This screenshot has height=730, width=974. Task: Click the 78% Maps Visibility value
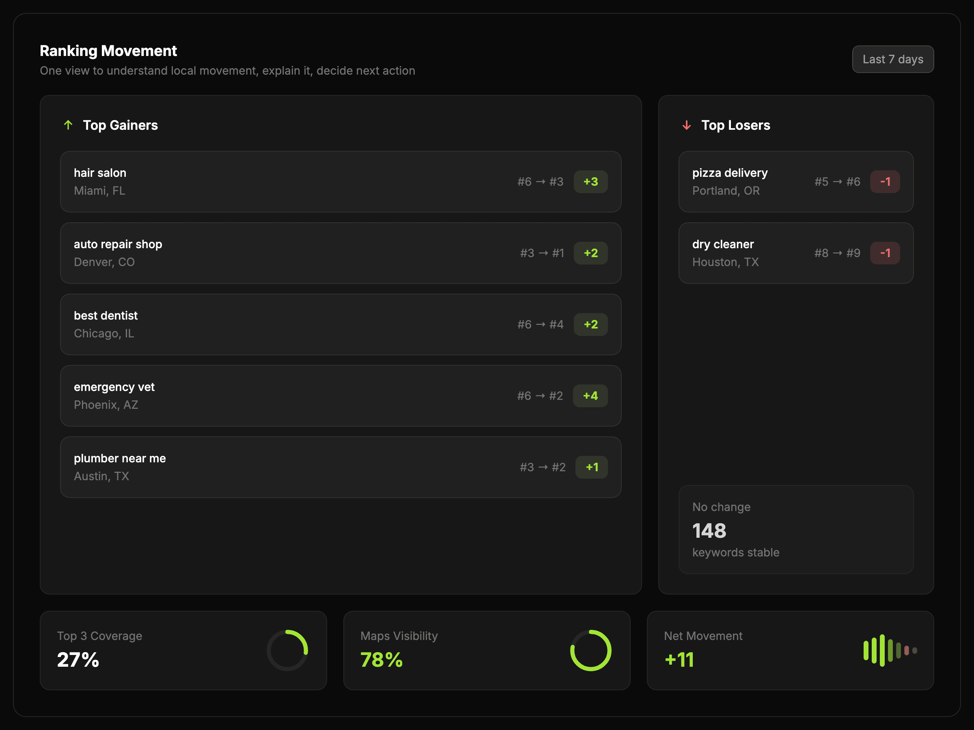pyautogui.click(x=381, y=659)
